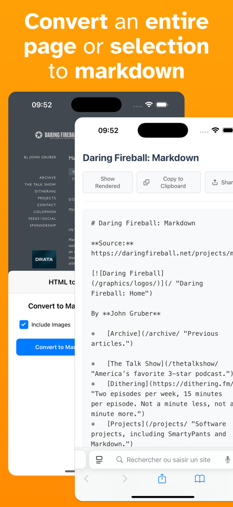233x507 pixels.
Task: Tap the page settings icon in address bar
Action: click(99, 459)
